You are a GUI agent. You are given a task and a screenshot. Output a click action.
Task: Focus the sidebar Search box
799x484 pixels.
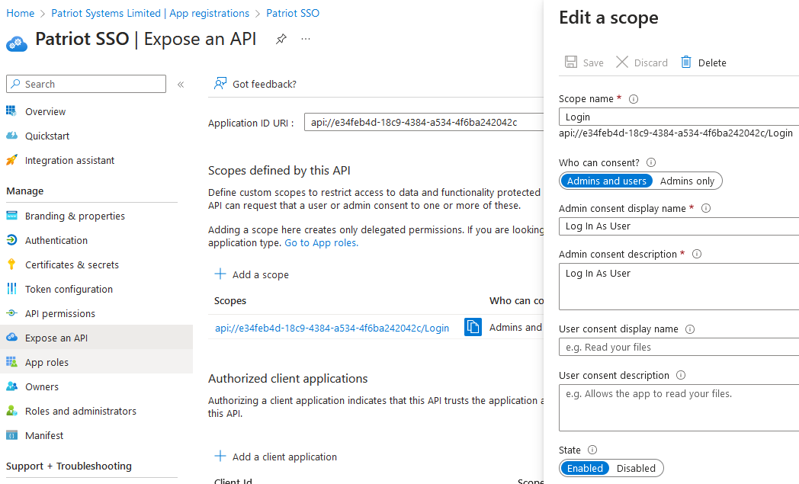pyautogui.click(x=86, y=84)
